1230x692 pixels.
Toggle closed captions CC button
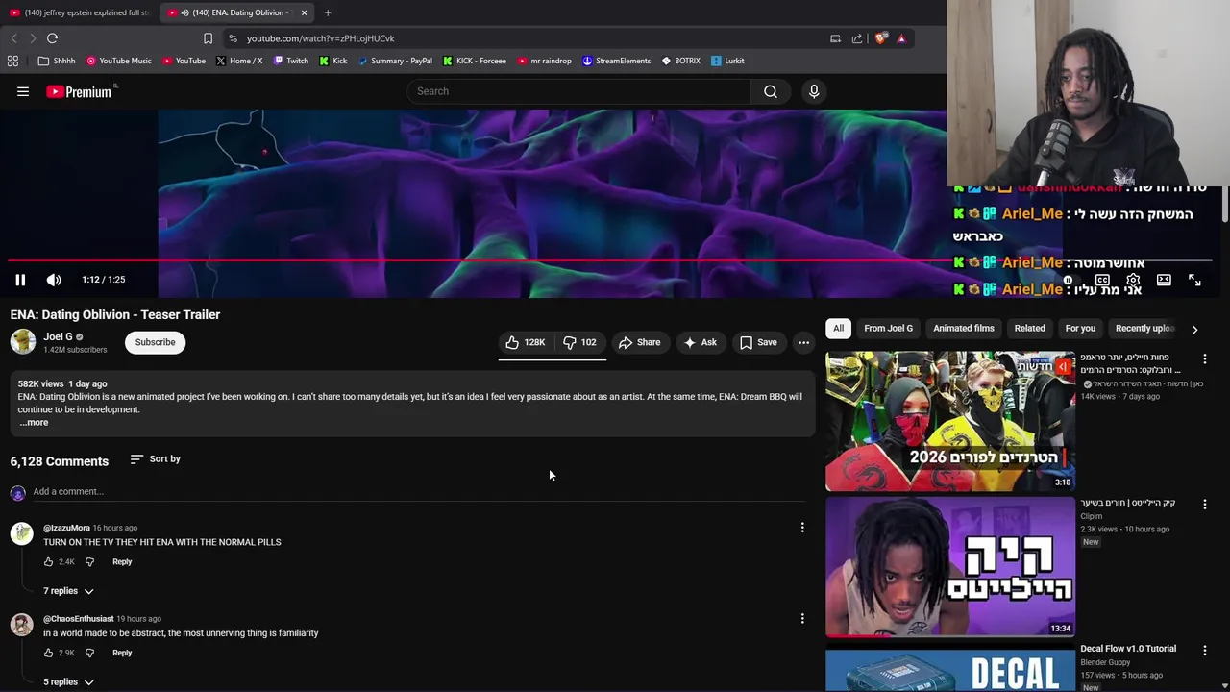pos(1102,280)
